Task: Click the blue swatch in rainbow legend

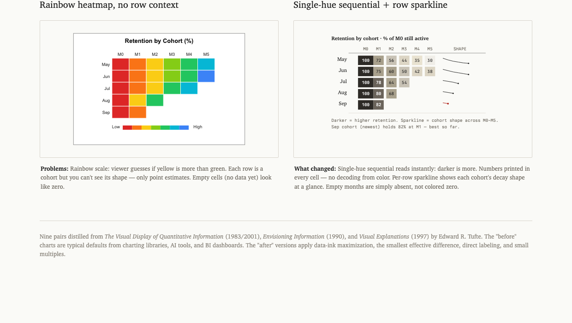Action: (184, 127)
